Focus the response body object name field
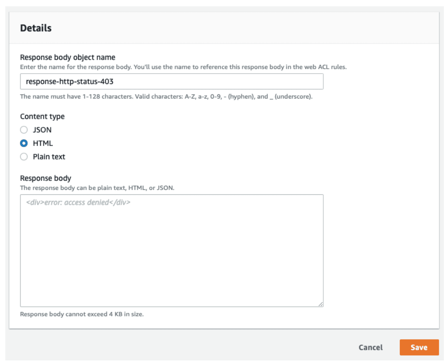444x363 pixels. pos(171,82)
